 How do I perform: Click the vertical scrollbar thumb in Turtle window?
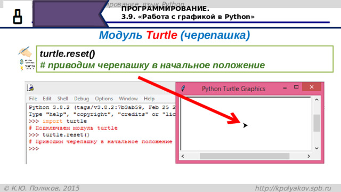tap(316, 123)
